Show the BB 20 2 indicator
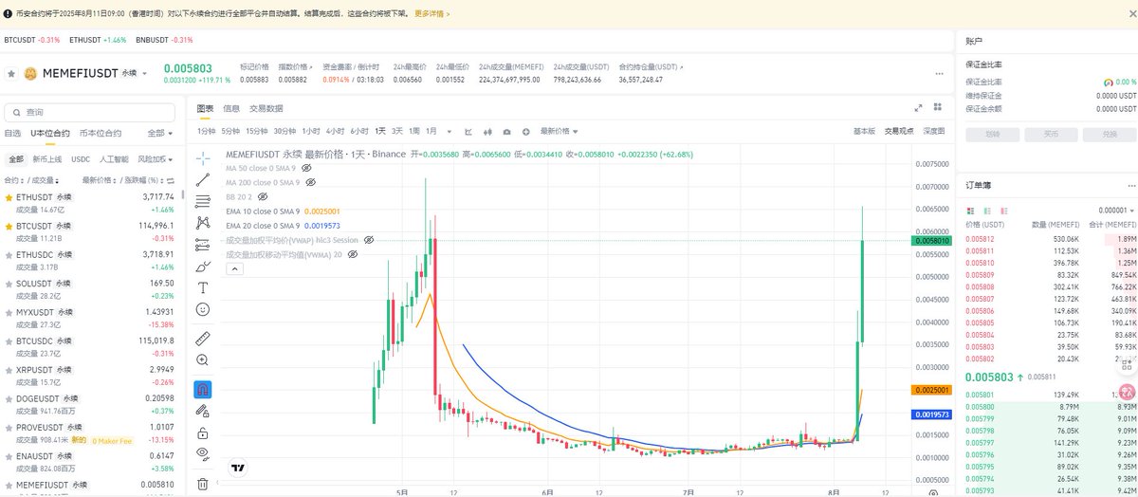The image size is (1138, 497). (263, 196)
